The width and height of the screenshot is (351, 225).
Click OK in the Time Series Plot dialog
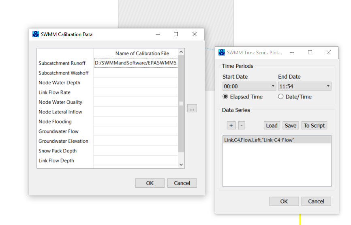click(x=284, y=201)
